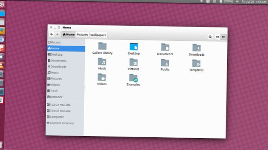Open the Videos folder icon

[102, 77]
